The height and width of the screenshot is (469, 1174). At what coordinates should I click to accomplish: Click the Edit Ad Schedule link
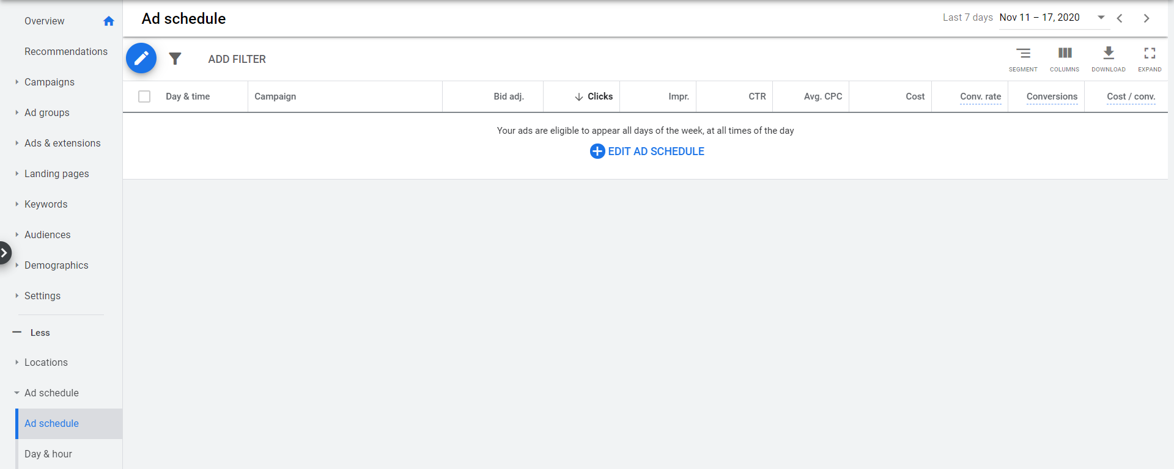647,151
